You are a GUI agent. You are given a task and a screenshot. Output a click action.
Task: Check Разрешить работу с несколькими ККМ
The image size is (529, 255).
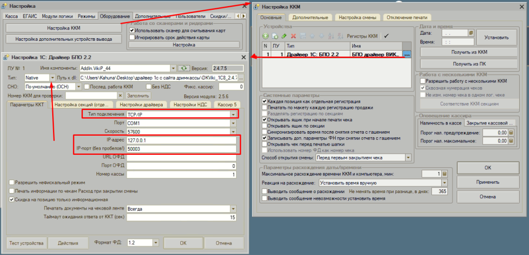423,81
